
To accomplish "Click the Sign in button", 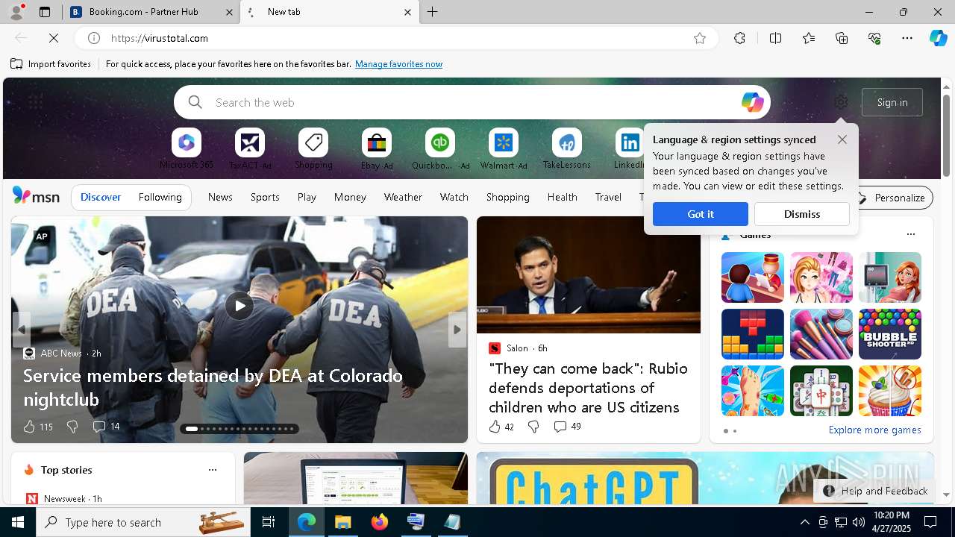I will tap(892, 102).
